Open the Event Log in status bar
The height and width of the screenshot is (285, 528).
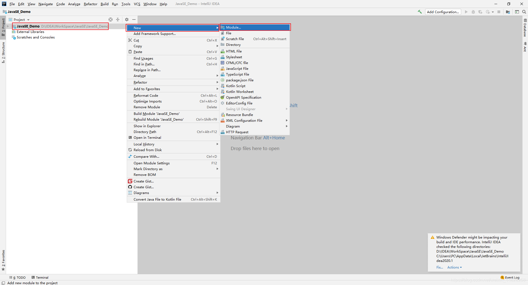(510, 278)
